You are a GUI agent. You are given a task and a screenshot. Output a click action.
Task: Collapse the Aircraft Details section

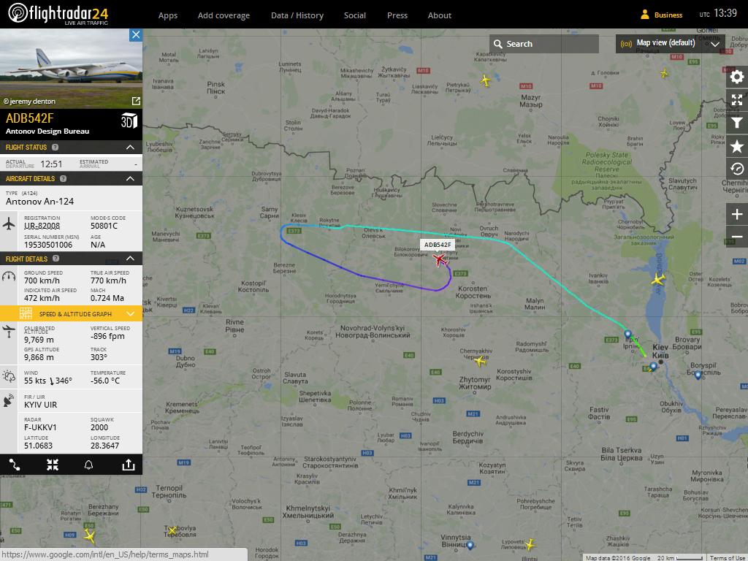tap(130, 178)
